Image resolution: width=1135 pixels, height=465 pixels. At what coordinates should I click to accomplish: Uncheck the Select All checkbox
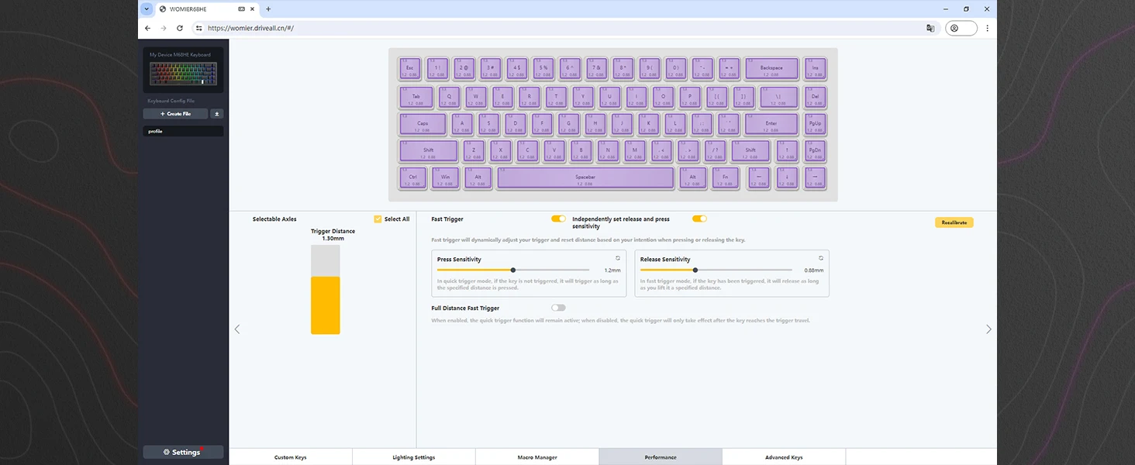[x=378, y=219]
